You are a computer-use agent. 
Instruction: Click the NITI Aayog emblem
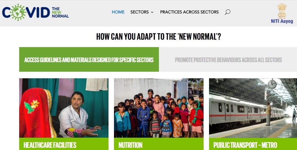[282, 11]
